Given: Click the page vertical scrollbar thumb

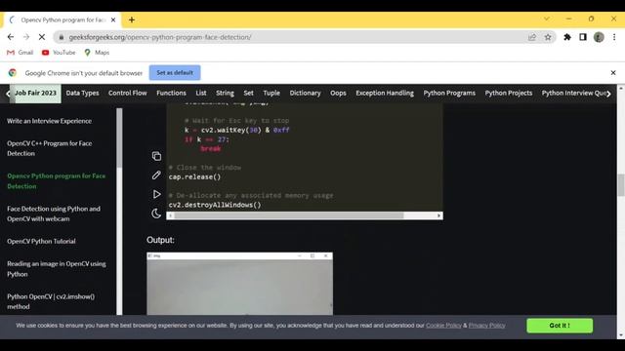Looking at the screenshot, I should click(621, 185).
